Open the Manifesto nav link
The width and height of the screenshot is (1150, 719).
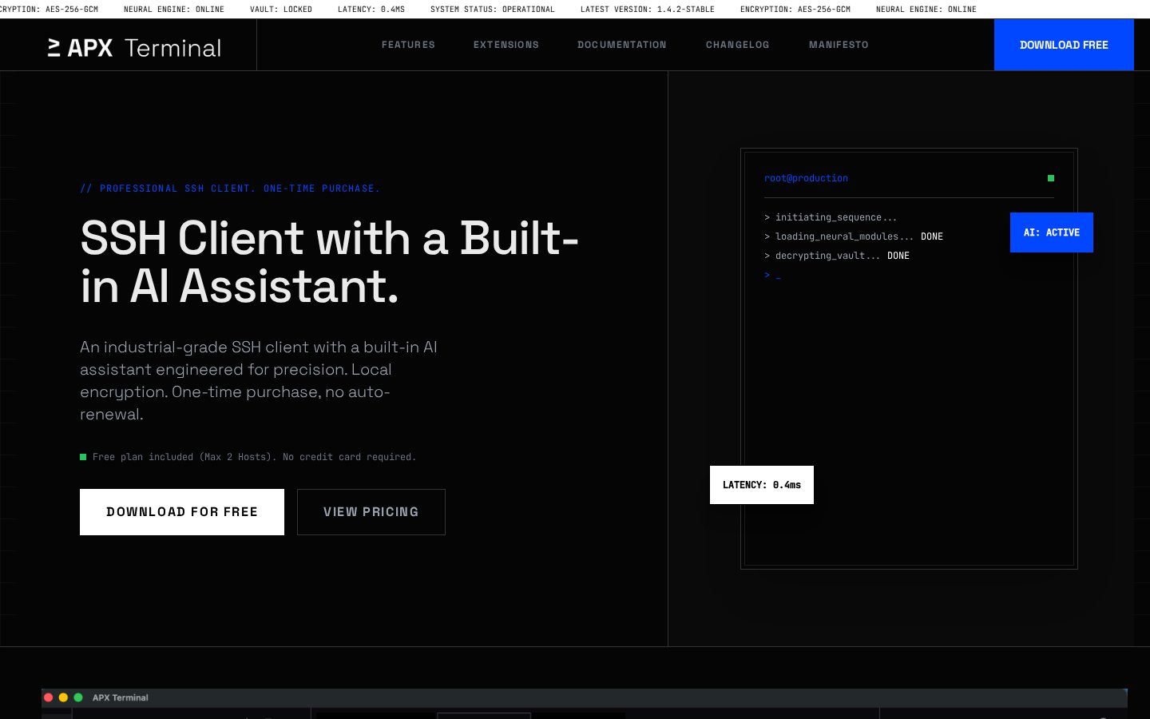[839, 45]
